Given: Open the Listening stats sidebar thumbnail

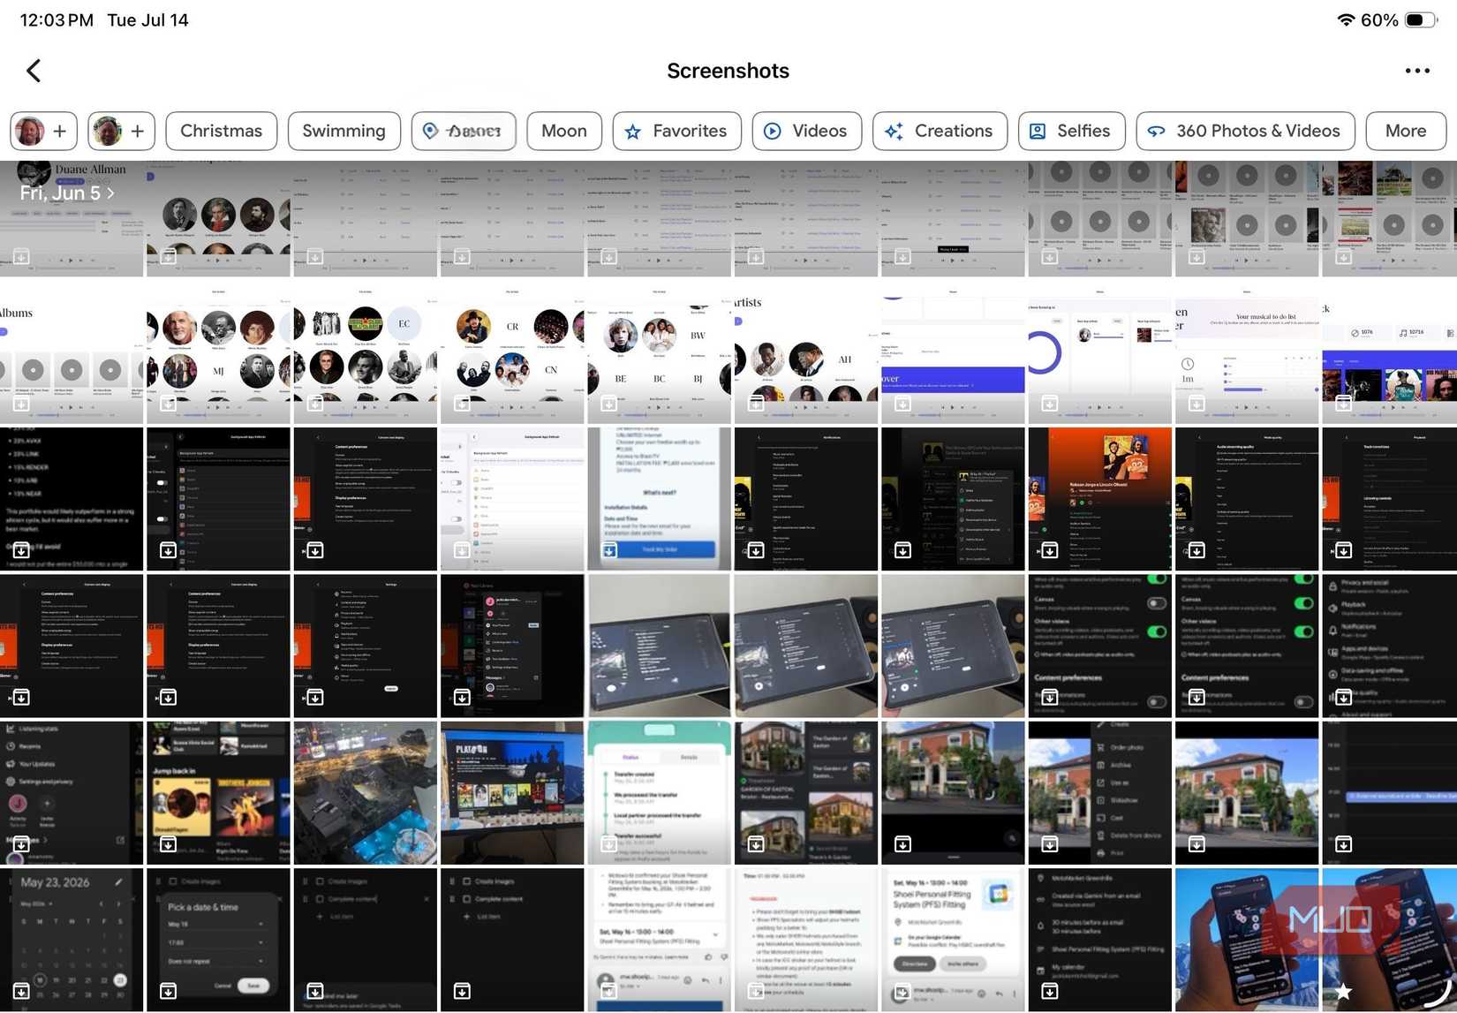Looking at the screenshot, I should (72, 793).
